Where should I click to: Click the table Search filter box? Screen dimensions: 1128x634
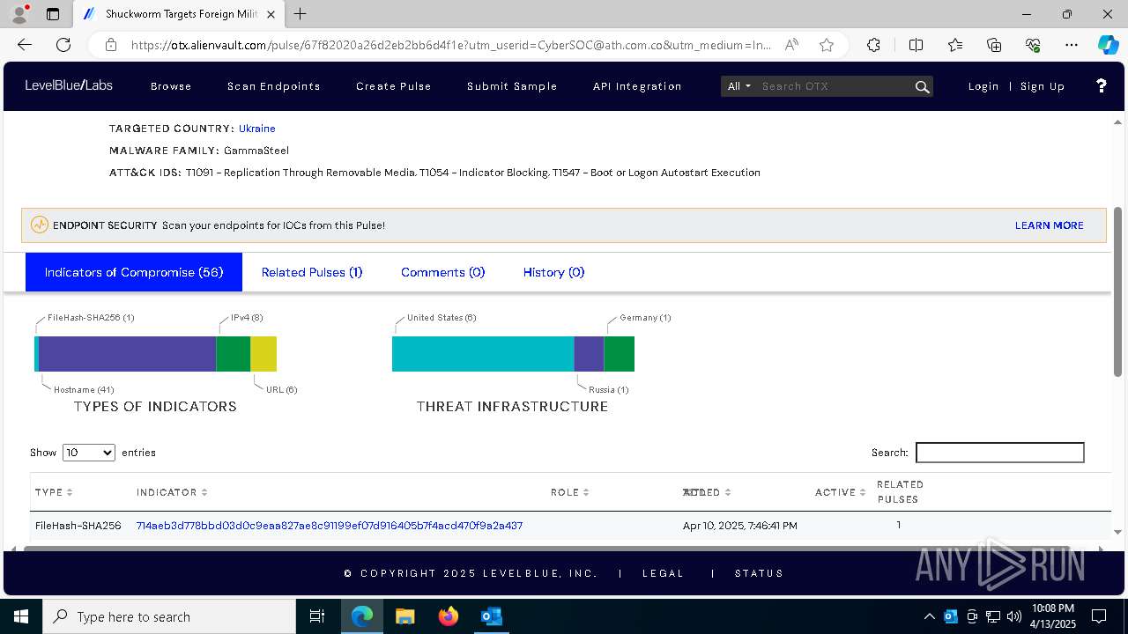[1000, 453]
